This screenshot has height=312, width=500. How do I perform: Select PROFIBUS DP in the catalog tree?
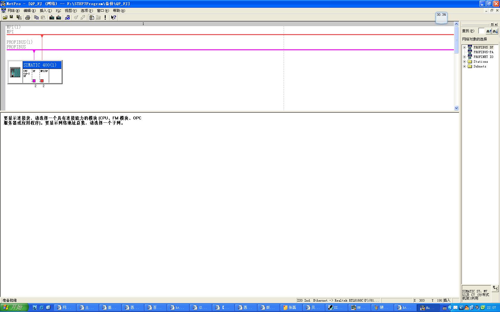483,47
